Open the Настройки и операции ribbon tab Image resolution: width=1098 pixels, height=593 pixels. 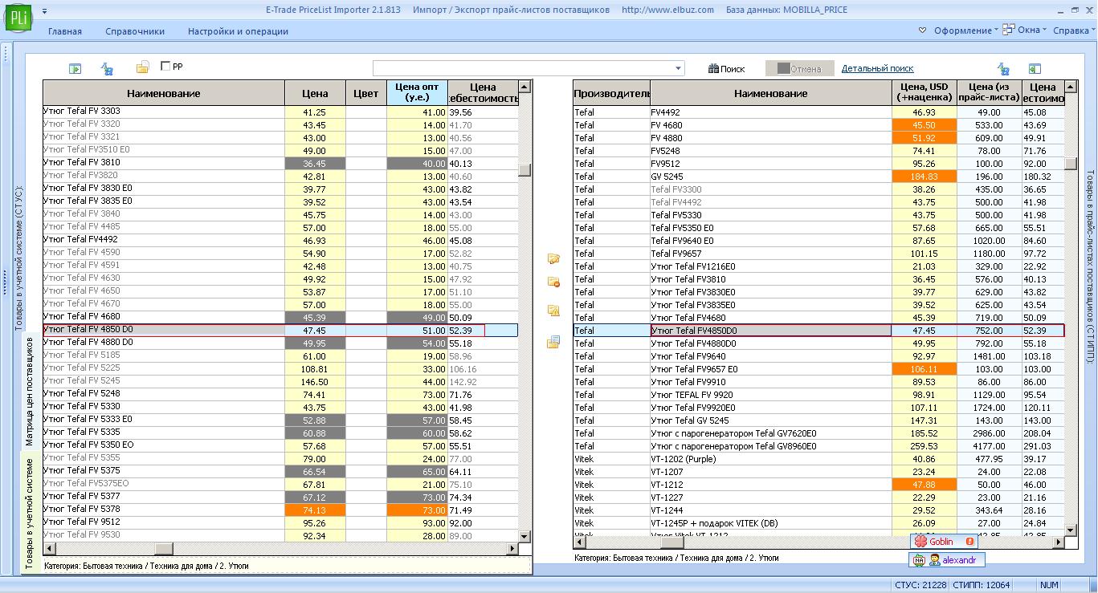(x=238, y=31)
